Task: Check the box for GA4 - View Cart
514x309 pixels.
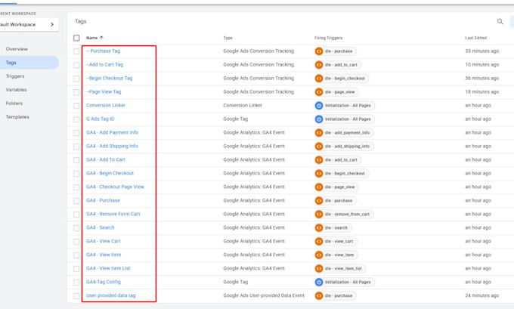Action: (x=76, y=242)
